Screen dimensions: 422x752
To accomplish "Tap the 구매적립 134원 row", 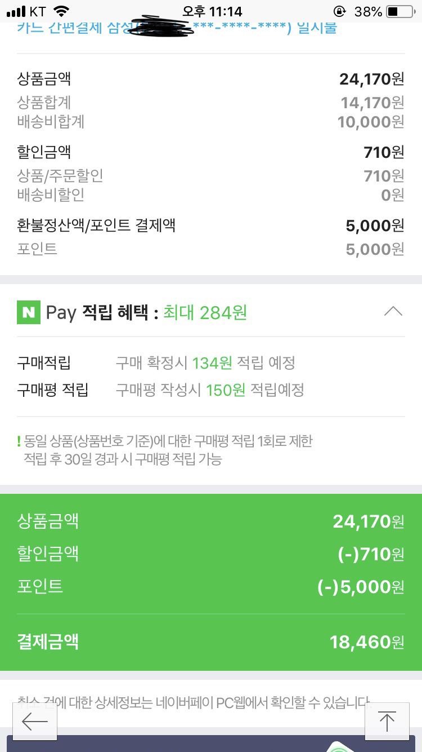I will coord(211,363).
